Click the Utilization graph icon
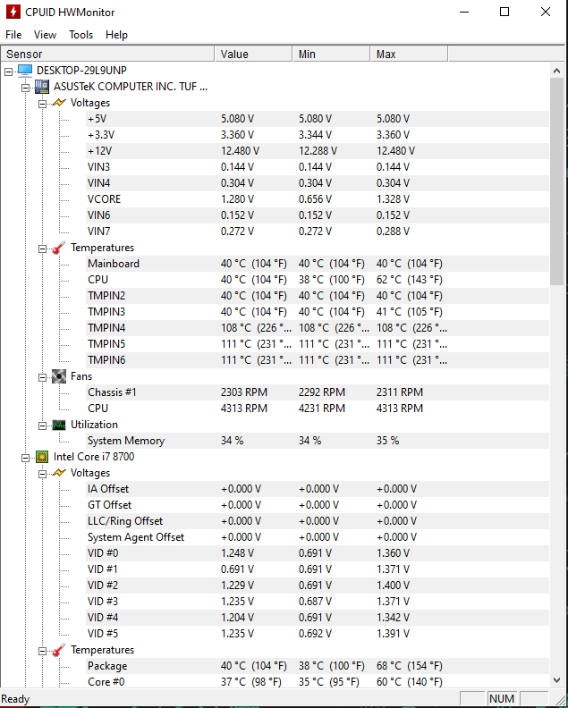 (x=59, y=425)
